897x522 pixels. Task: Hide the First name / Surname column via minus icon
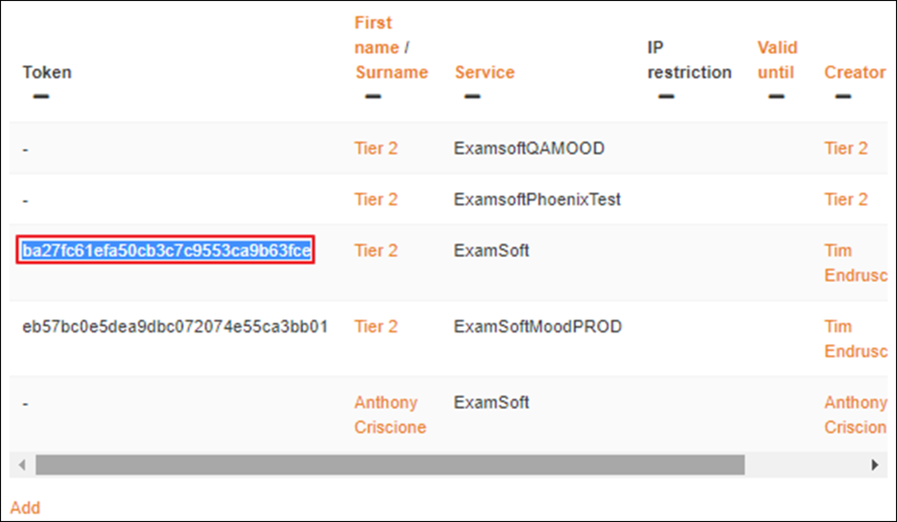click(x=373, y=96)
